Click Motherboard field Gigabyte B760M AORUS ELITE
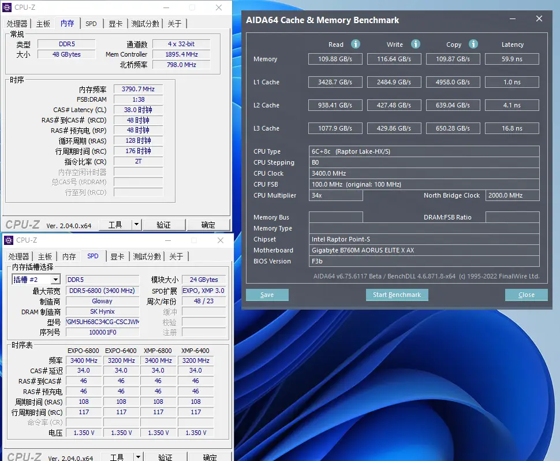The width and height of the screenshot is (560, 461). tap(424, 250)
